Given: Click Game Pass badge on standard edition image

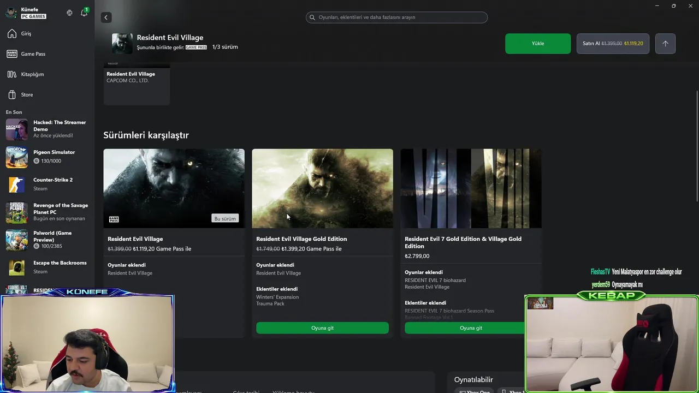Looking at the screenshot, I should point(114,219).
